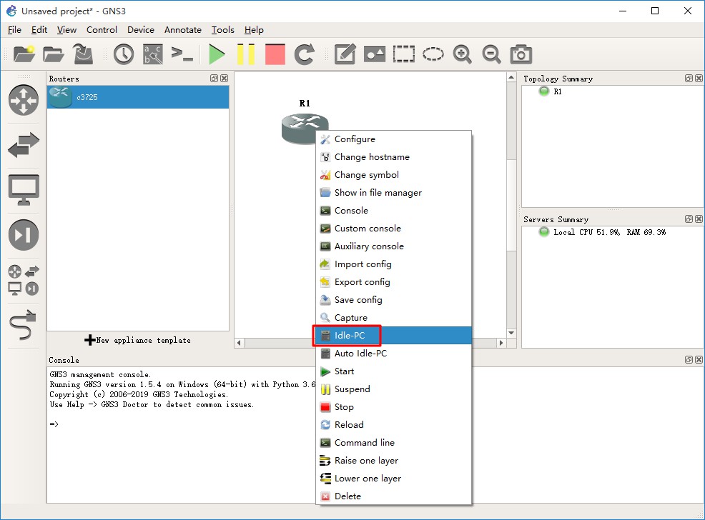Toggle show/hide interface labels icon
705x520 pixels.
pyautogui.click(x=153, y=54)
